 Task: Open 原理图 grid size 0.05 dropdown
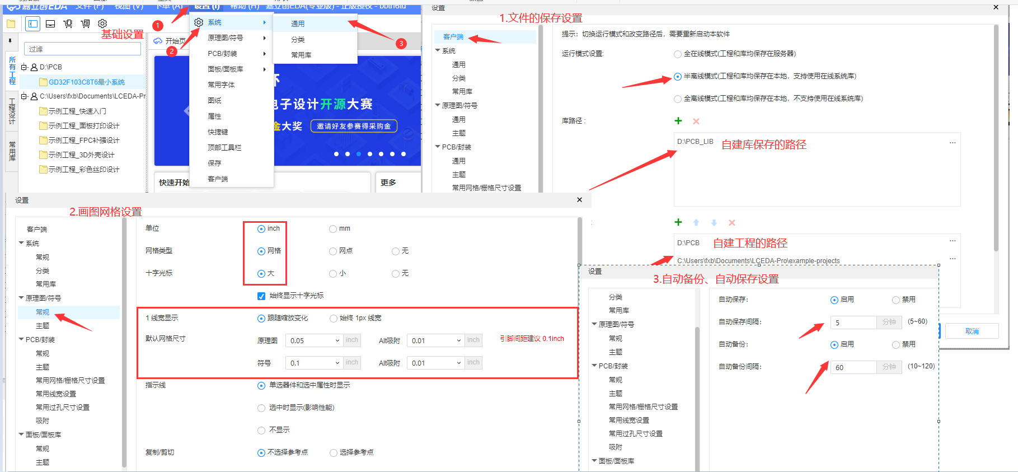tap(315, 340)
